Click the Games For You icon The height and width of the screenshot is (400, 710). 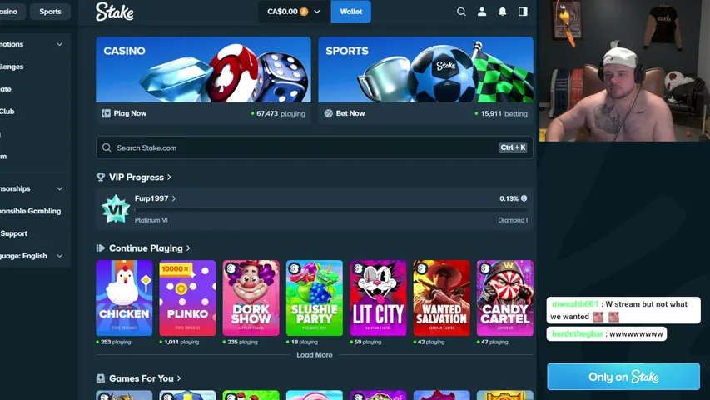[x=101, y=378]
